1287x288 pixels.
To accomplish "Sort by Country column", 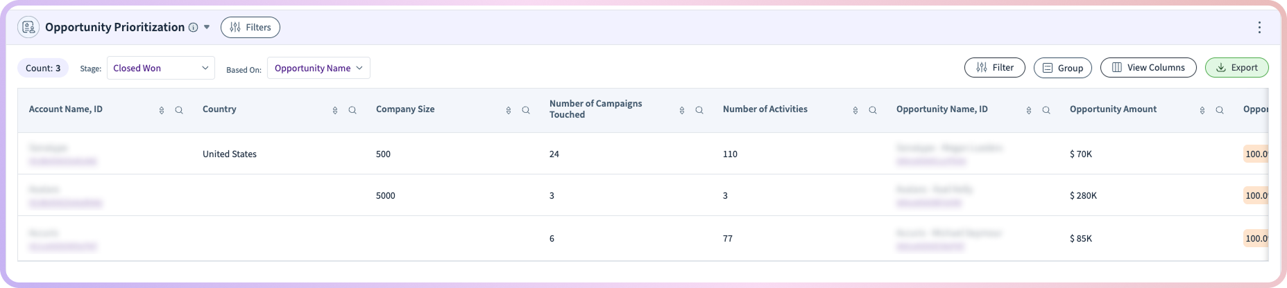I will tap(335, 110).
